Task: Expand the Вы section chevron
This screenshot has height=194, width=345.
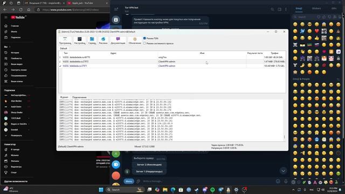Action: pos(10,47)
